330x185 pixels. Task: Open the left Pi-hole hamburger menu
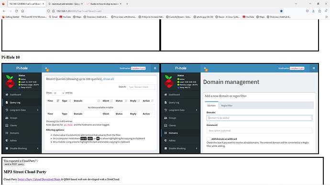(155, 68)
